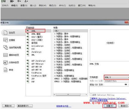Open the 格式(O) menu
Image resolution: width=129 pixels, height=109 pixels.
pyautogui.click(x=53, y=5)
